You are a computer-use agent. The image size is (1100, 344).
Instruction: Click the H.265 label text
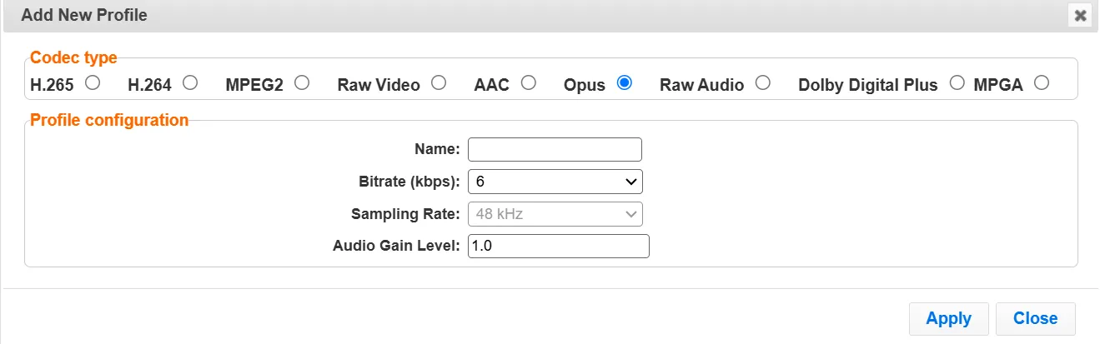[x=53, y=85]
